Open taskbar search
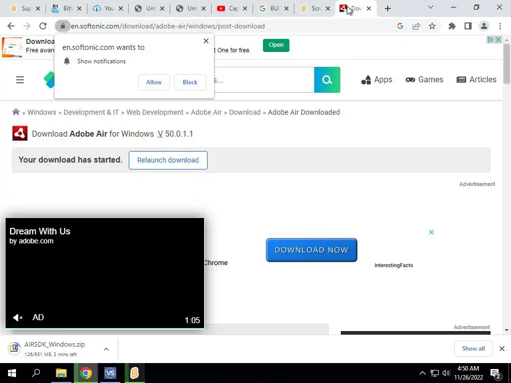This screenshot has height=383, width=511. 36,373
